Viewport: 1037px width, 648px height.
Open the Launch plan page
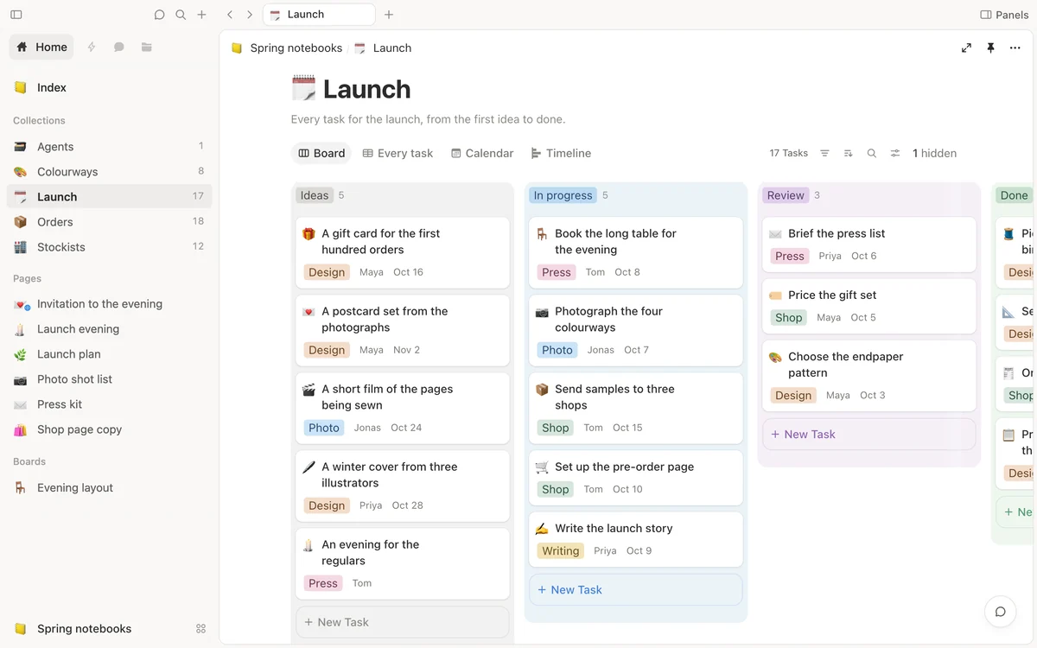(x=109, y=354)
